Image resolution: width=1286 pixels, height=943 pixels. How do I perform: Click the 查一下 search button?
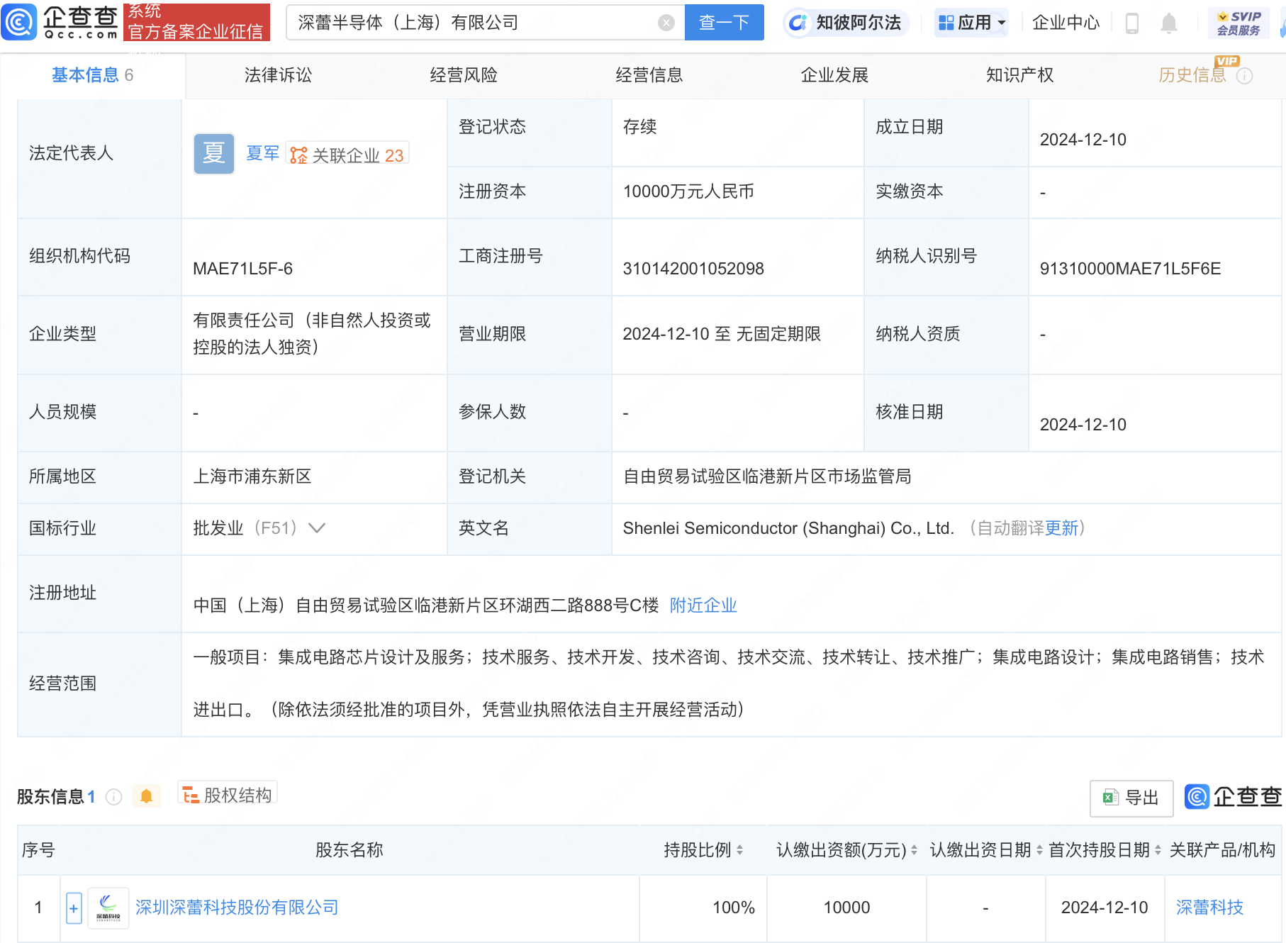(724, 22)
